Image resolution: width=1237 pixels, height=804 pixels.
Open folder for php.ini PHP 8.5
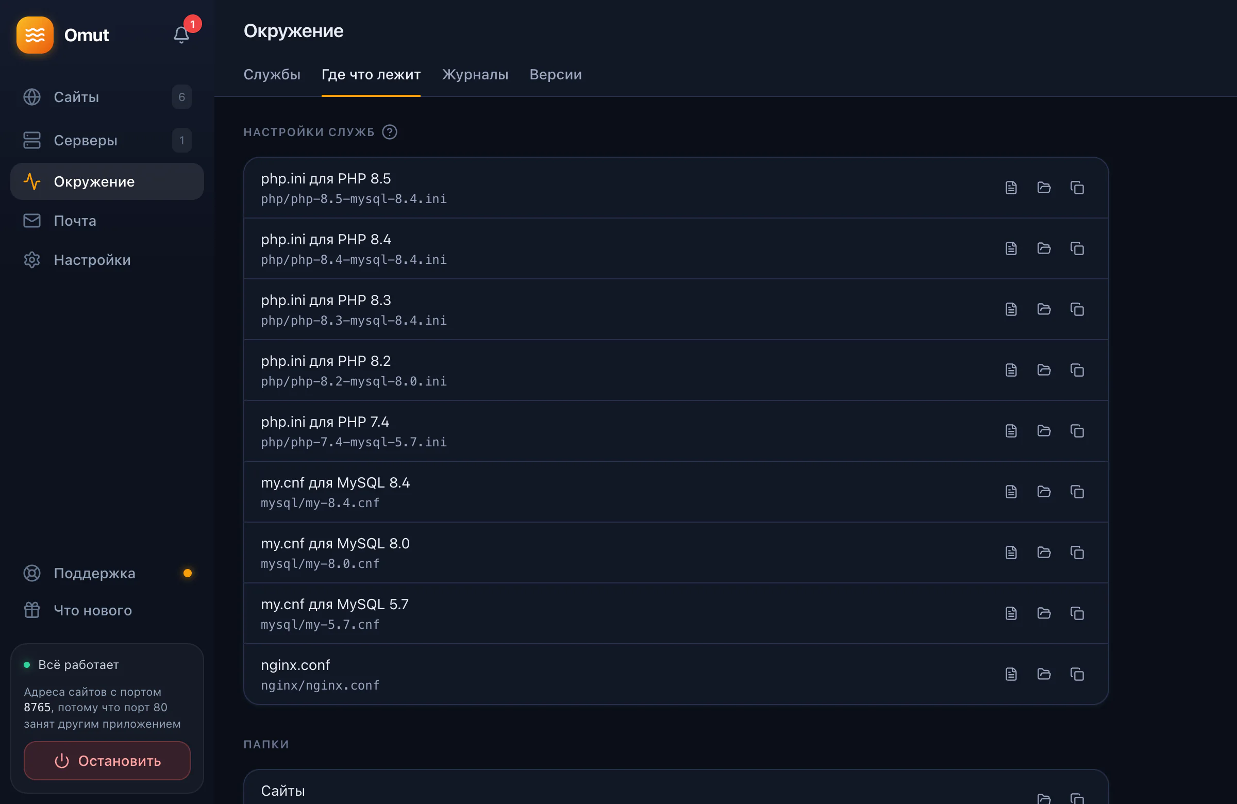(1044, 188)
